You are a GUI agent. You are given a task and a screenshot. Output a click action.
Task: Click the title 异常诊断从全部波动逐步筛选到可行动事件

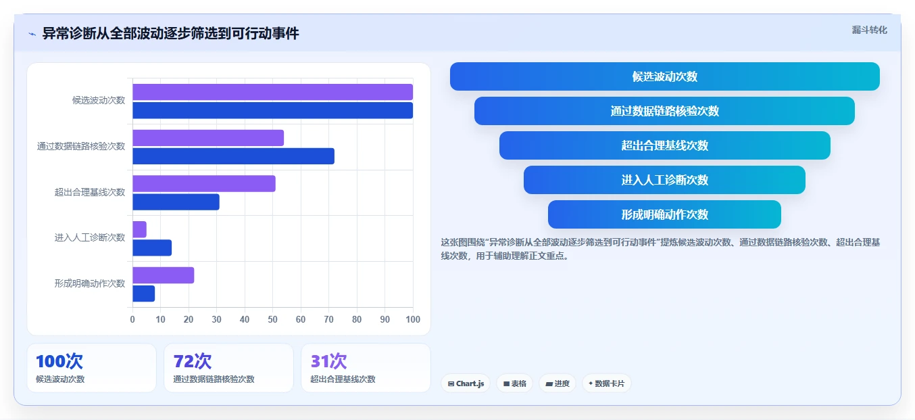pos(170,34)
